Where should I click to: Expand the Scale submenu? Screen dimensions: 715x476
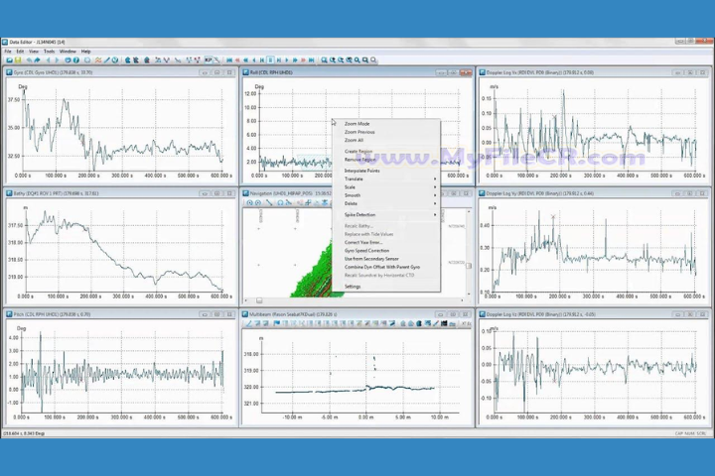tap(385, 187)
